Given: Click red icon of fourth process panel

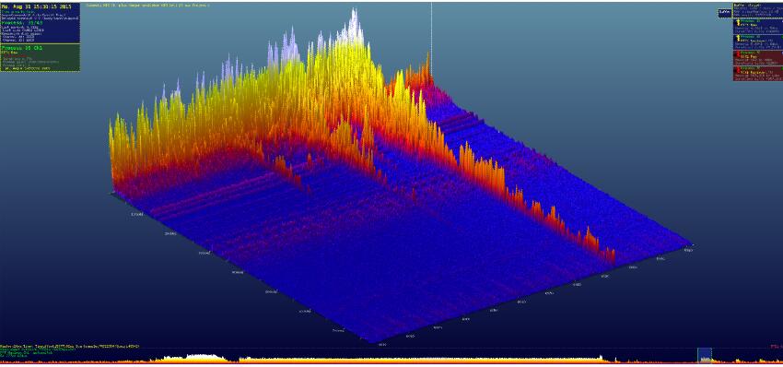Looking at the screenshot, I should point(737,71).
